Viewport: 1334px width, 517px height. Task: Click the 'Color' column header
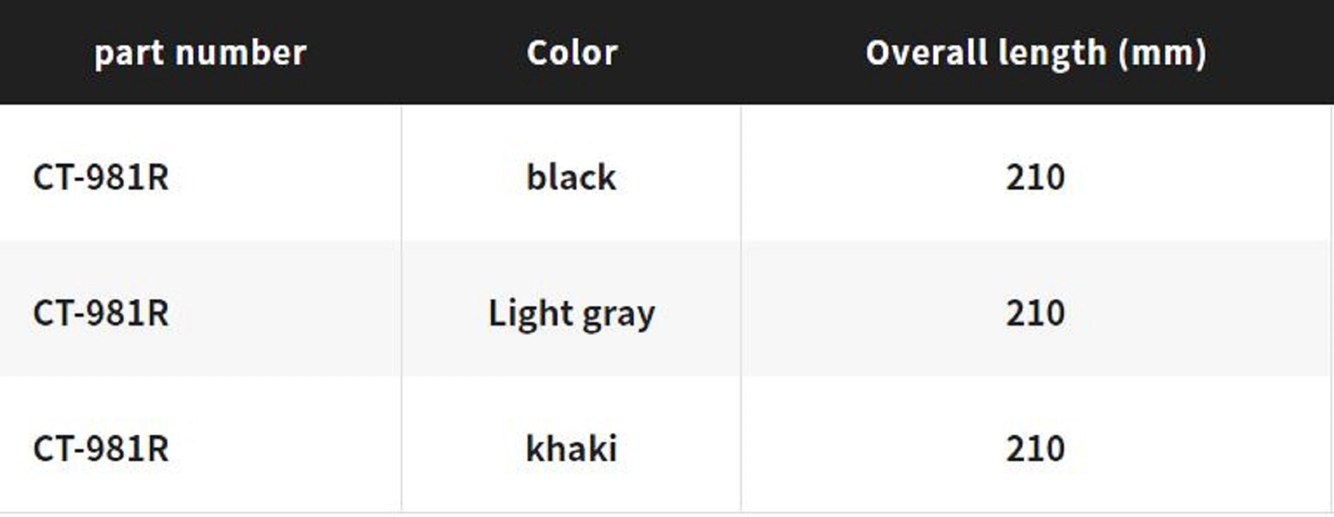pyautogui.click(x=572, y=53)
